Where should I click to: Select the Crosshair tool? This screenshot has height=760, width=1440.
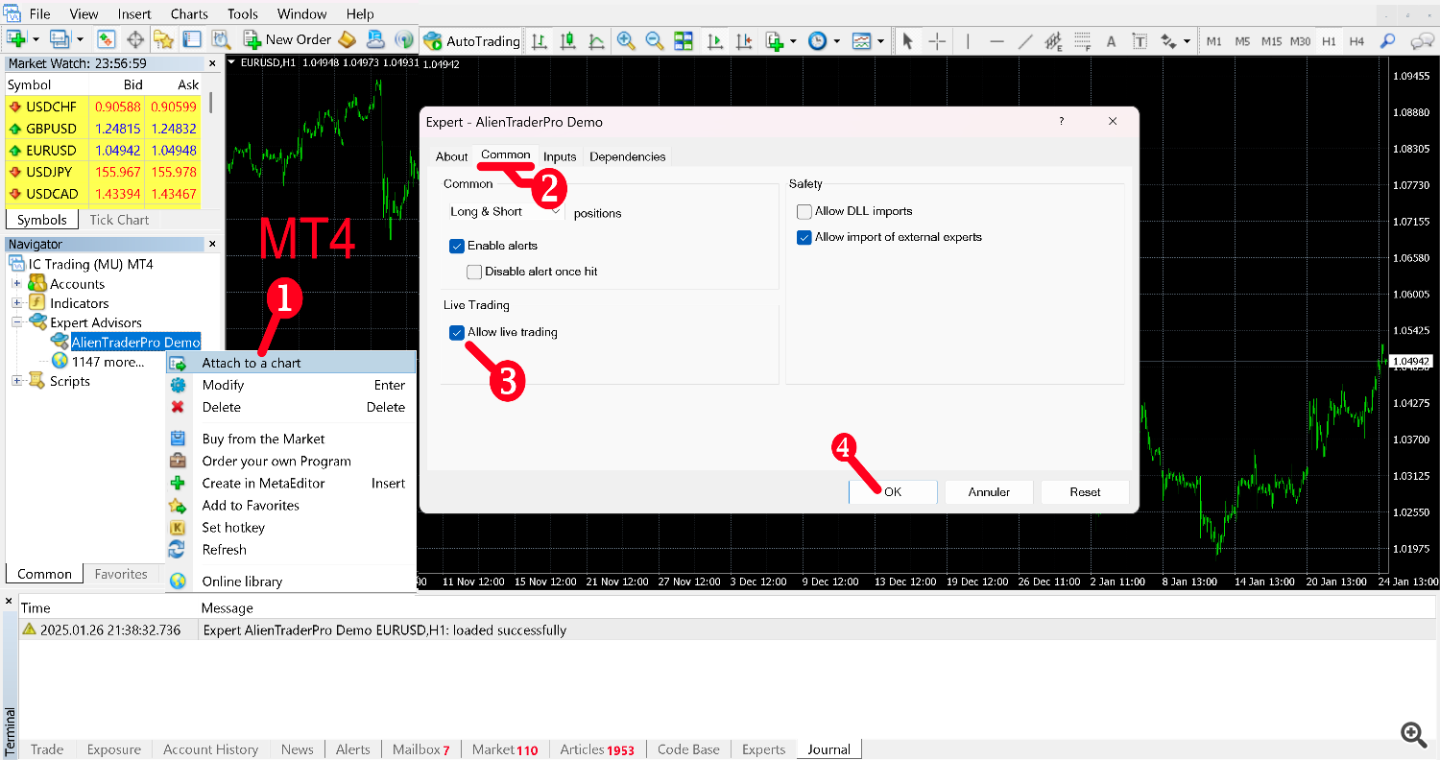937,41
